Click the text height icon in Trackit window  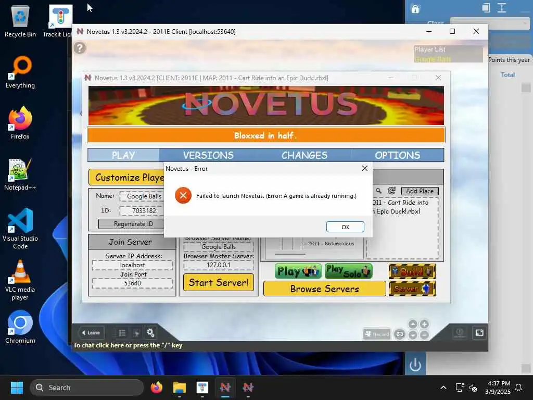click(502, 8)
